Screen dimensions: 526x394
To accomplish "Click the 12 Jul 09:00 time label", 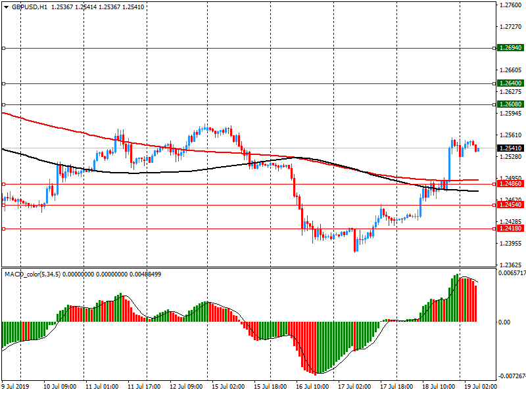I will 186,387.
